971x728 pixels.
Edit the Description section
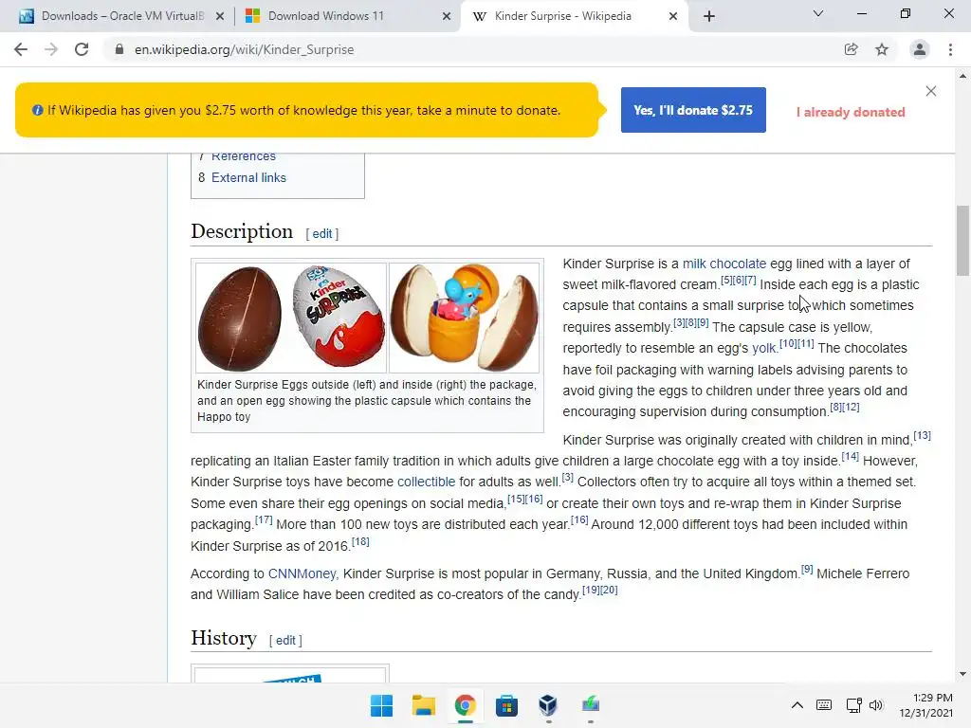tap(322, 233)
